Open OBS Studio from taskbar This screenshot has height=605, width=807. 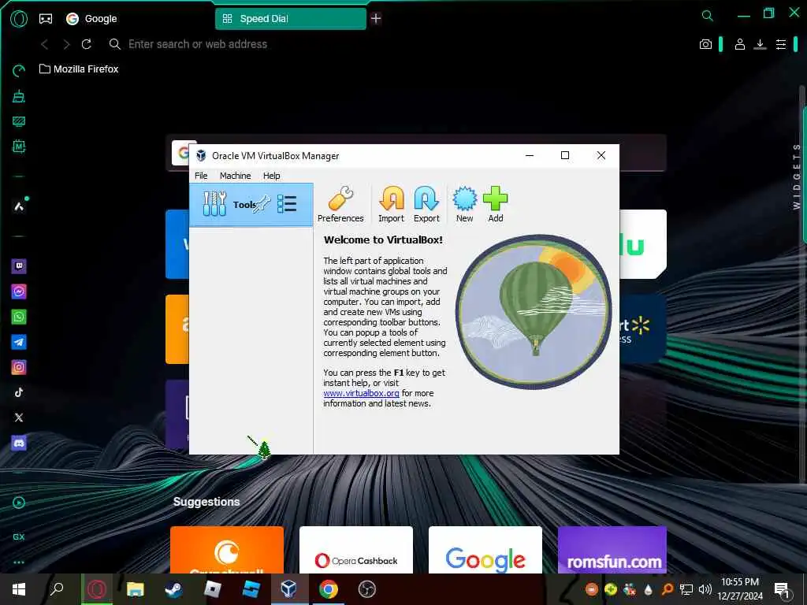tap(366, 589)
